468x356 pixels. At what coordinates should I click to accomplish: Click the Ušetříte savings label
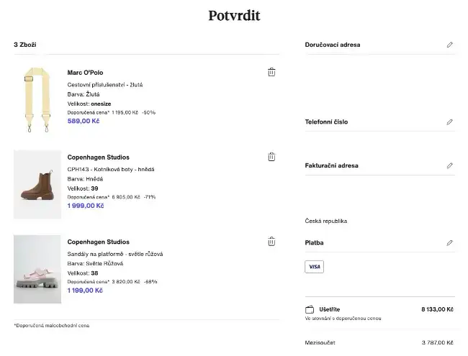click(x=330, y=309)
